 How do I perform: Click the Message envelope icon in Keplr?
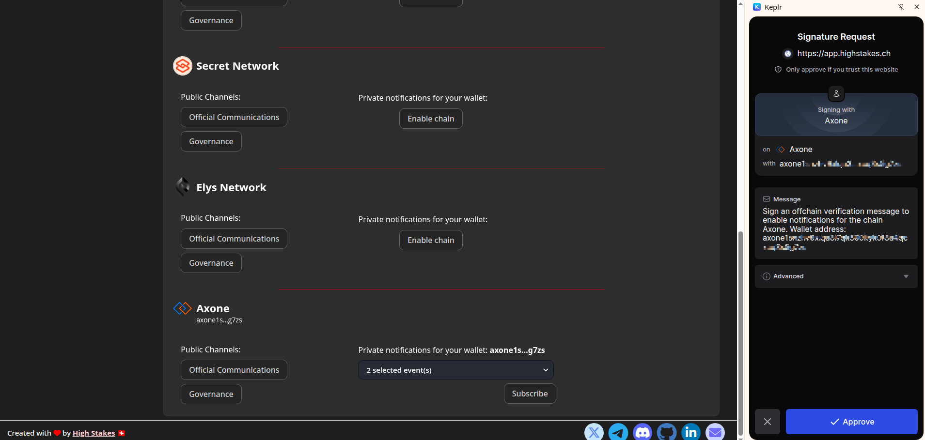coord(767,199)
